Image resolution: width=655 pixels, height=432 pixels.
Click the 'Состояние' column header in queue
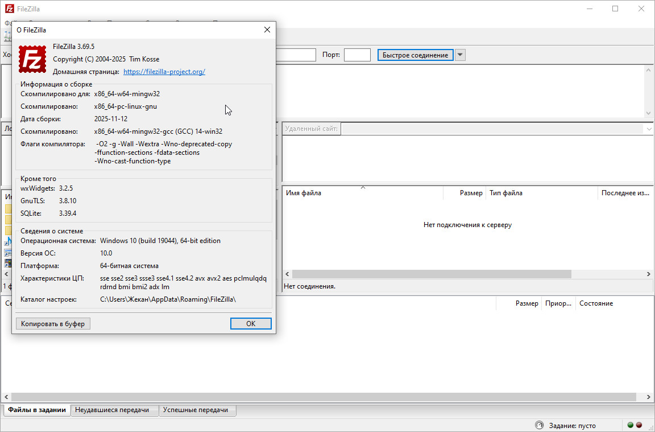point(596,303)
